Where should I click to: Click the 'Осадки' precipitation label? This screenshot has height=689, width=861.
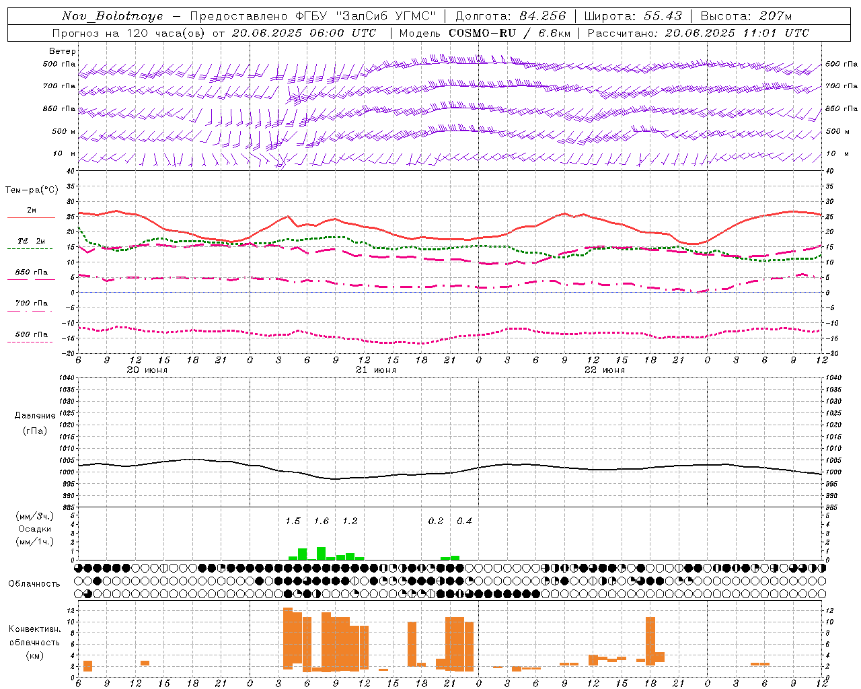coord(34,529)
